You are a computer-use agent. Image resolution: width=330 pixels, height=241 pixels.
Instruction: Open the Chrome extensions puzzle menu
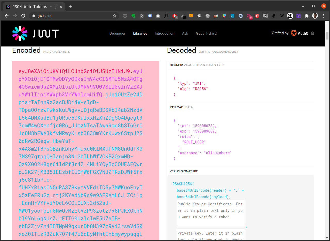tap(307, 16)
